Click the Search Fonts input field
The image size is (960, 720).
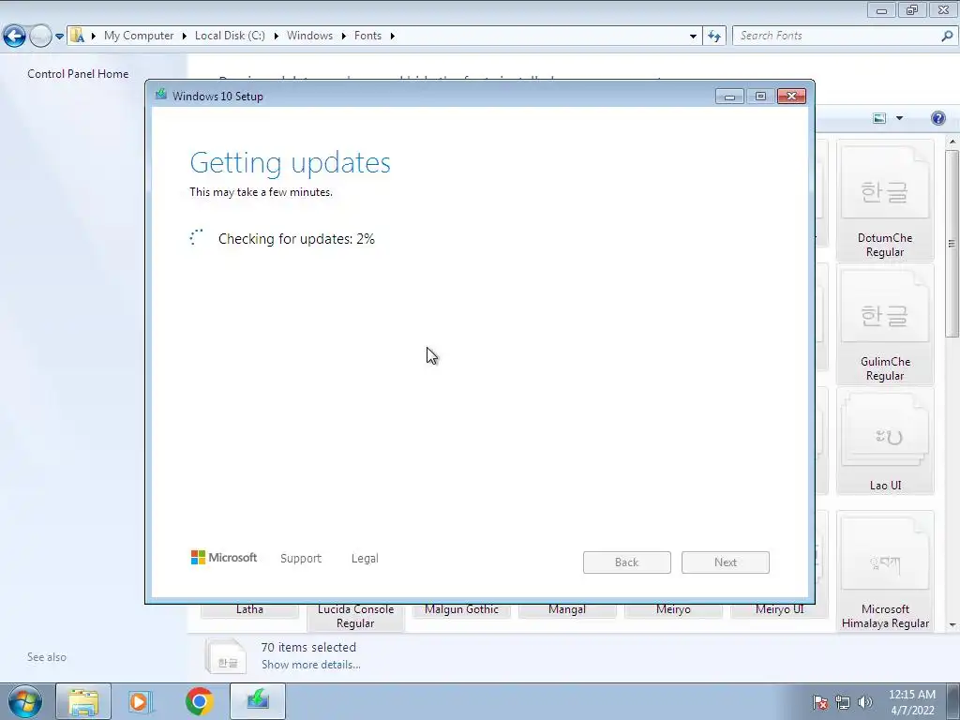tap(837, 36)
